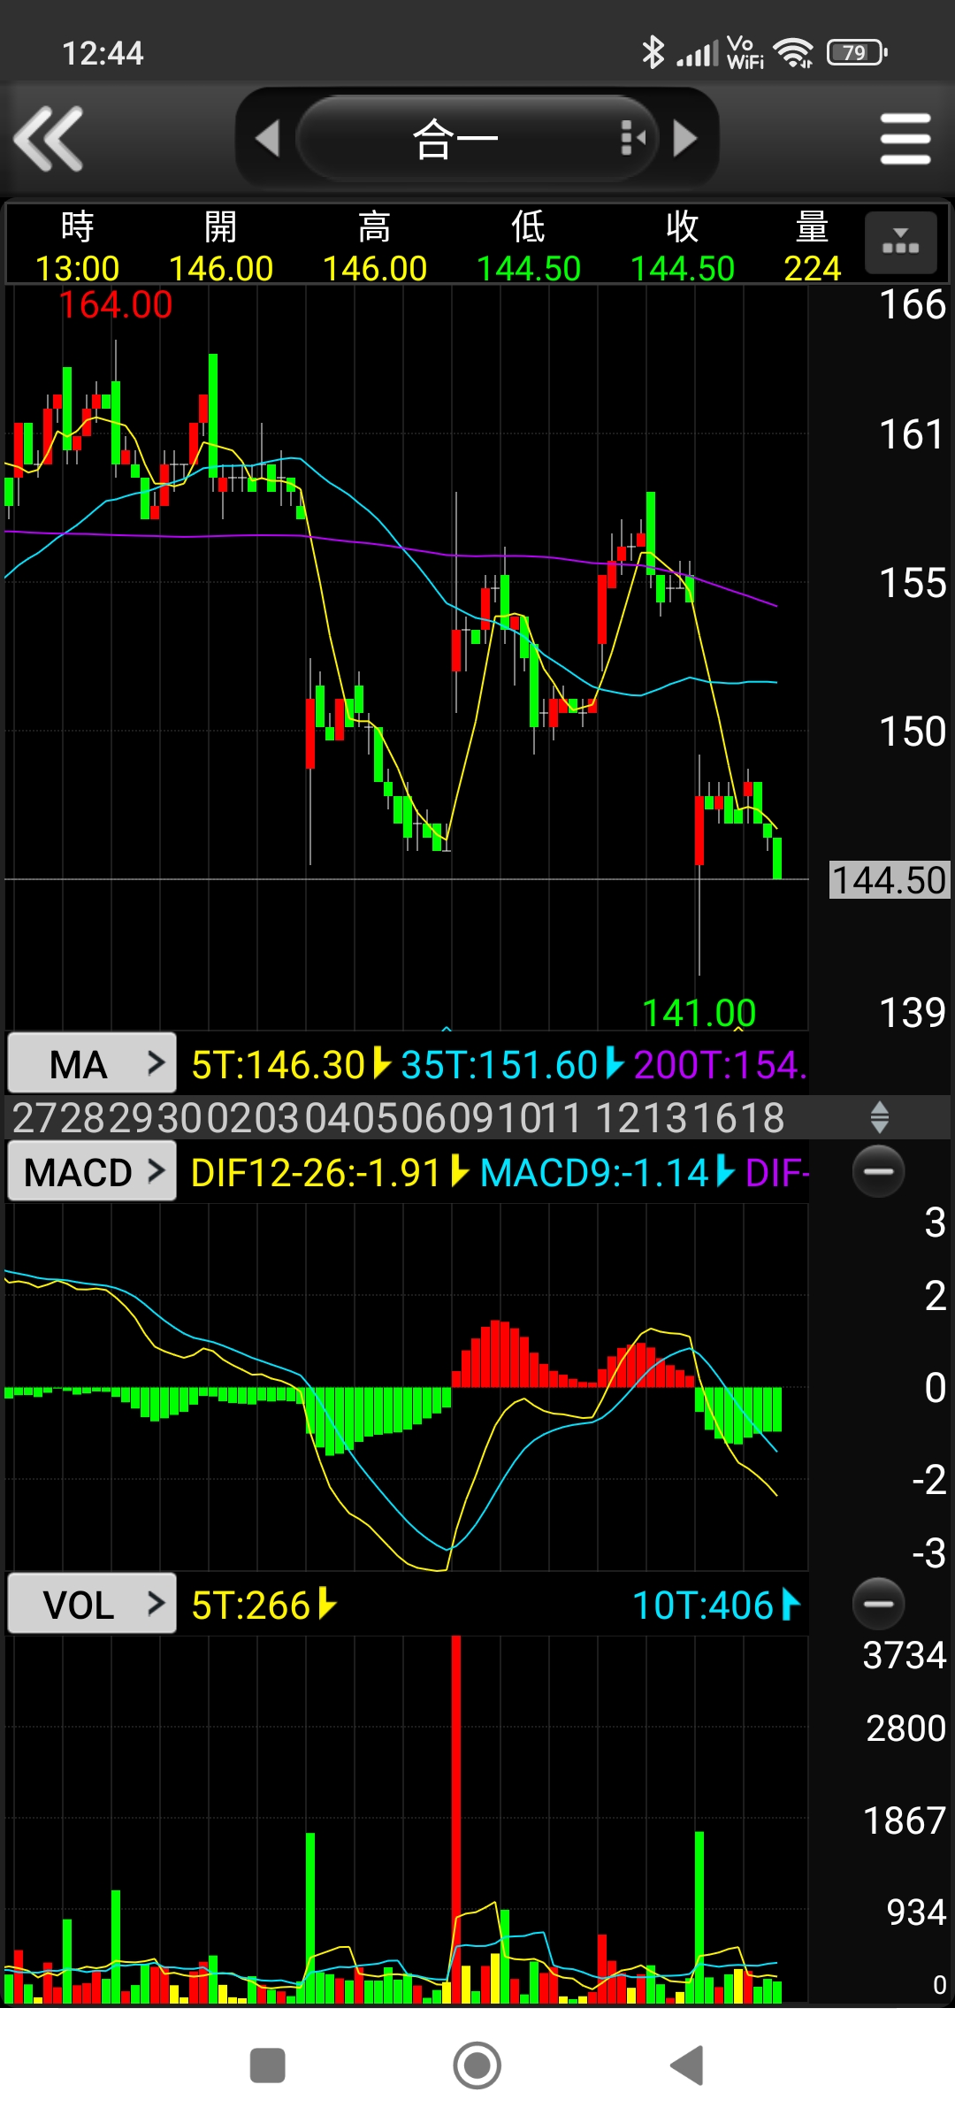
Task: Tap the 144.50 current price marker
Action: pyautogui.click(x=889, y=880)
